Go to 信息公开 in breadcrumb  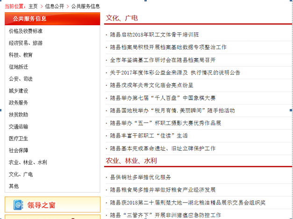[55, 6]
